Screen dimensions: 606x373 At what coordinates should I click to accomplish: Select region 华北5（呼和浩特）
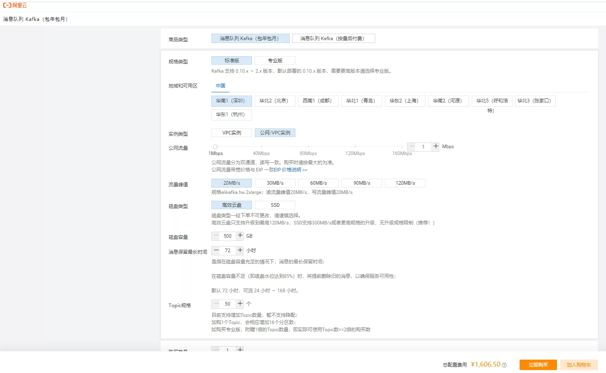coord(492,101)
